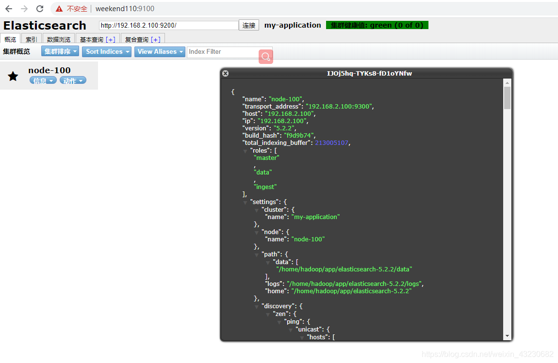This screenshot has height=363, width=558.
Task: Switch to the 基本查询 tab
Action: point(92,39)
